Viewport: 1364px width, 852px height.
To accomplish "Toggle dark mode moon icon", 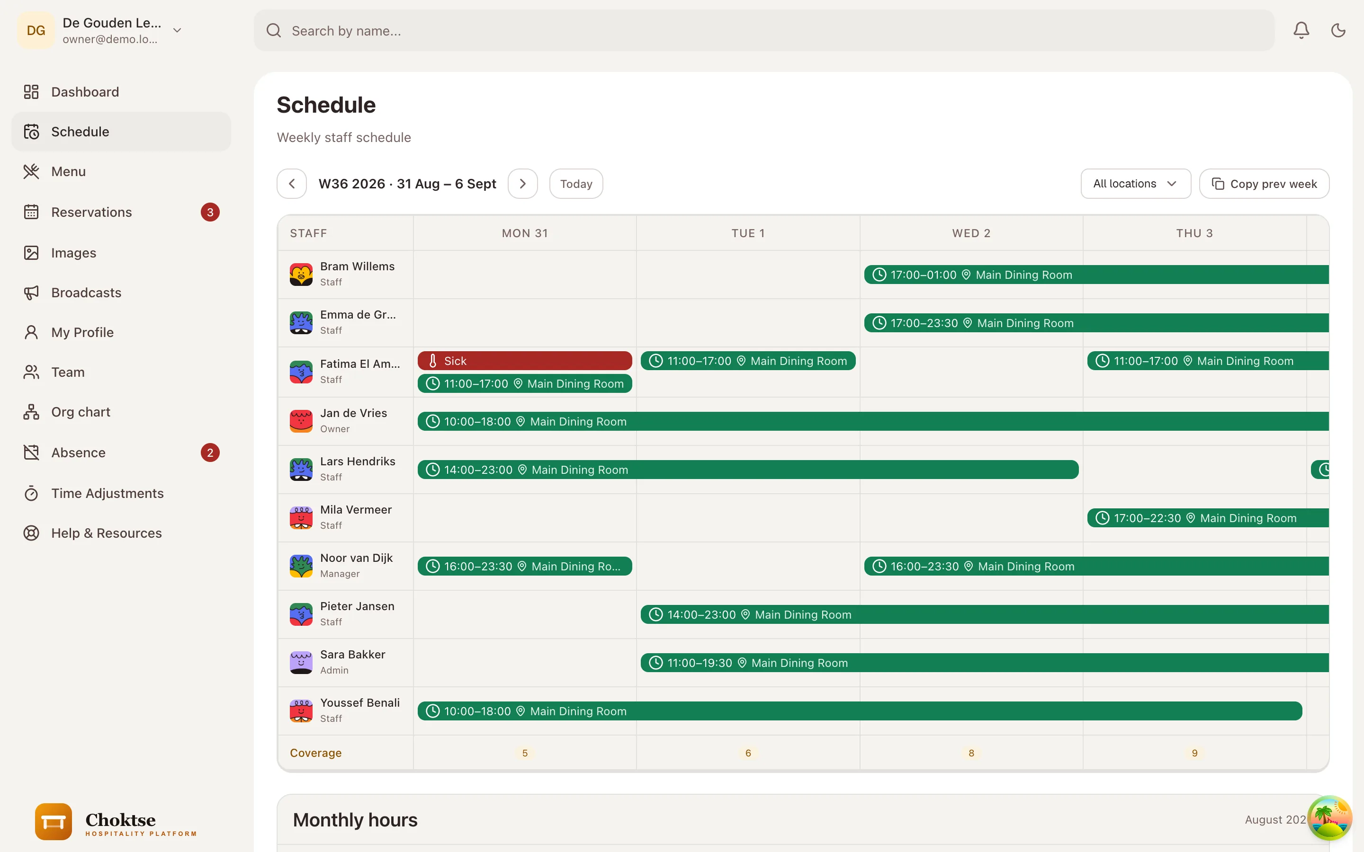I will (1338, 30).
